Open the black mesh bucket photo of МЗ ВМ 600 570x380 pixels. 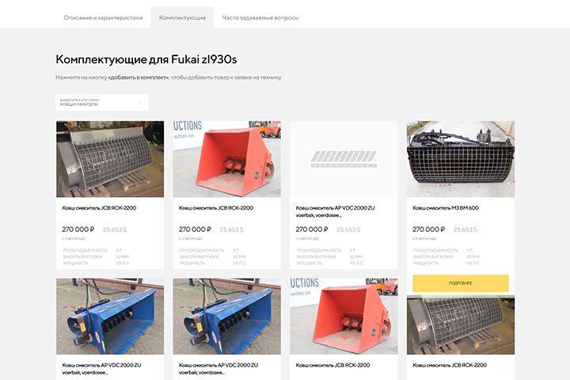click(x=461, y=159)
